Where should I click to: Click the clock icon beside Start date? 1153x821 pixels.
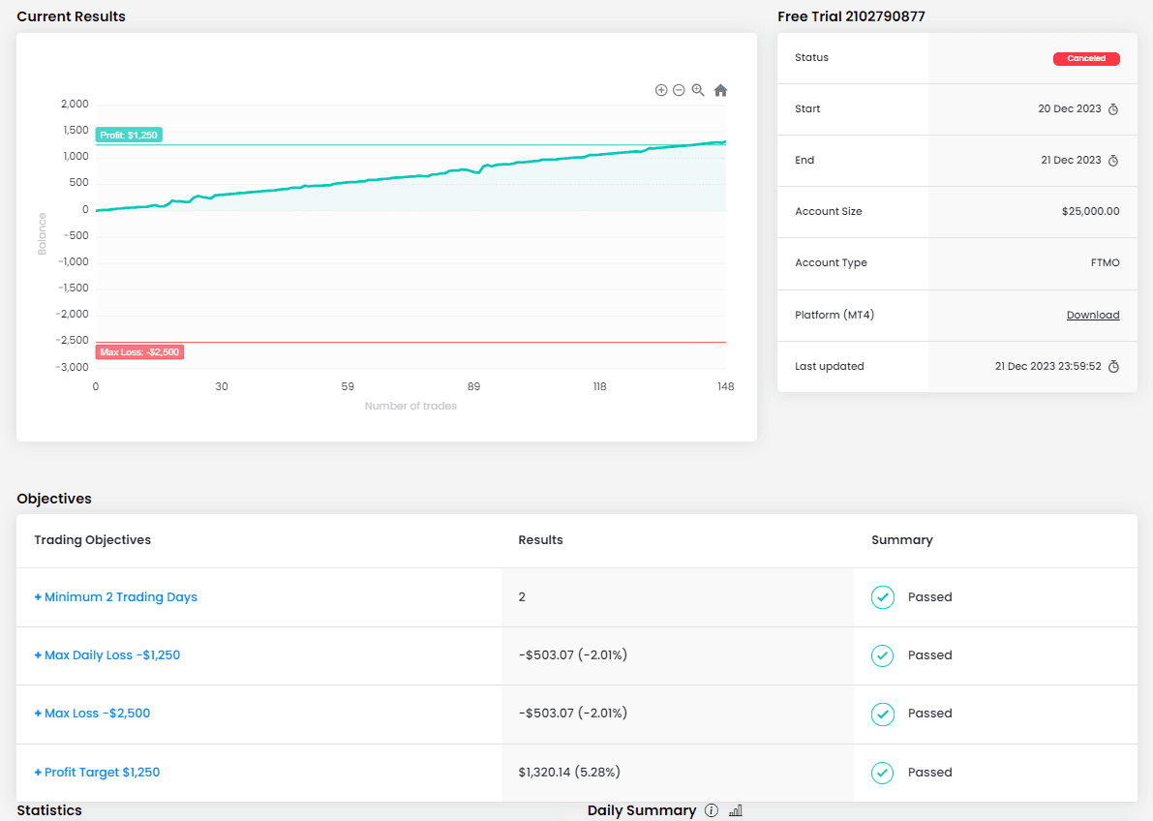pos(1113,109)
